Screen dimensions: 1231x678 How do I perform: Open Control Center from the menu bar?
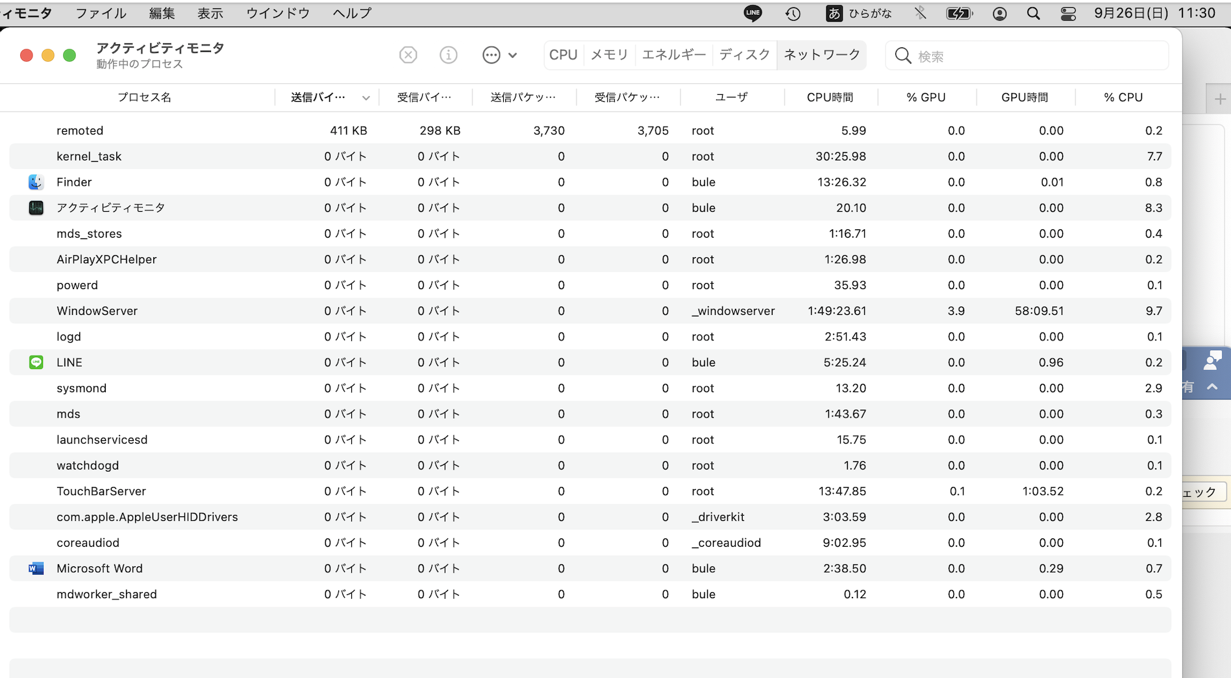point(1068,14)
